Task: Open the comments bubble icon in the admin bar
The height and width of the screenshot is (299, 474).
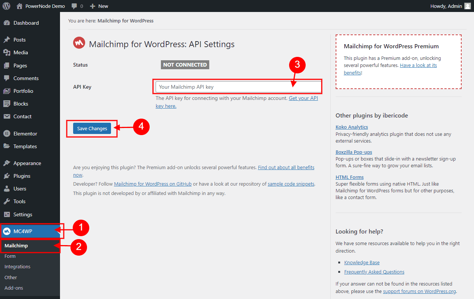Action: pyautogui.click(x=74, y=6)
